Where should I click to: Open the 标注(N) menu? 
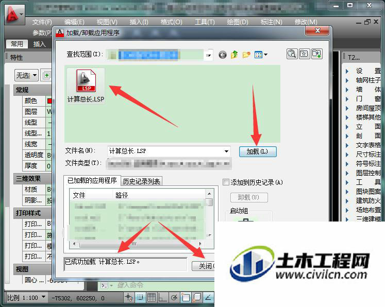click(271, 22)
